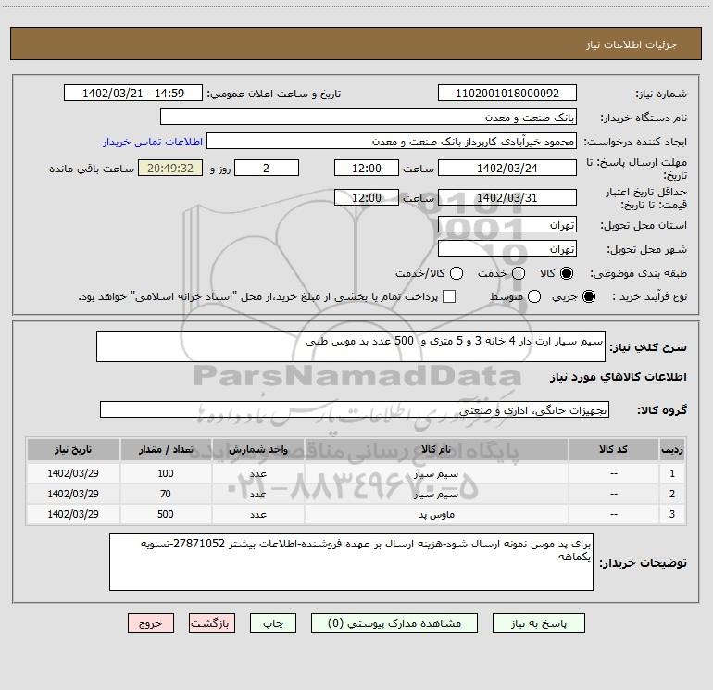Click the announcement date field 1402/03/21 - 14:59
The width and height of the screenshot is (713, 690).
(x=133, y=94)
